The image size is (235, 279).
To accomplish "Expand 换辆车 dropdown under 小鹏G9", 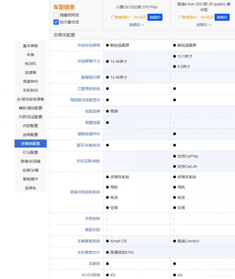I will [136, 25].
